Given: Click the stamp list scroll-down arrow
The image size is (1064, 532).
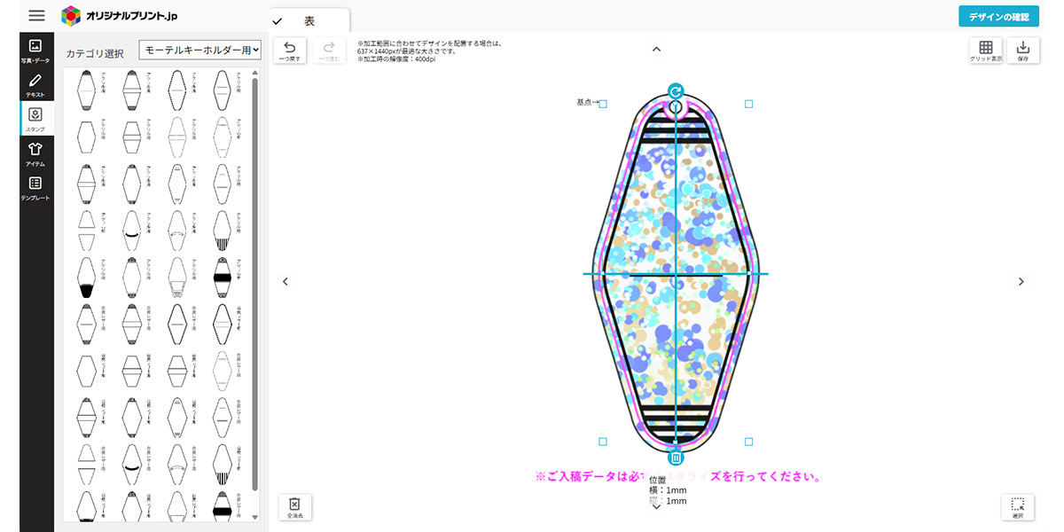Looking at the screenshot, I should point(255,516).
